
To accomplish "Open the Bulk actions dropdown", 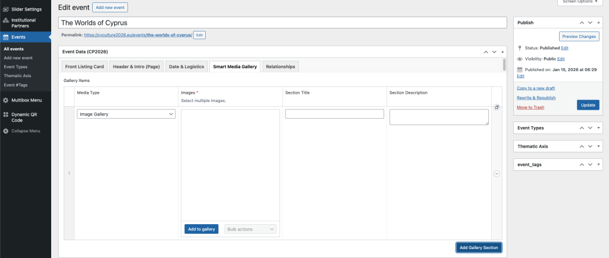I will click(x=250, y=229).
